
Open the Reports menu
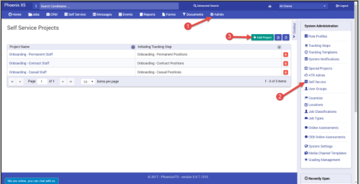[147, 14]
